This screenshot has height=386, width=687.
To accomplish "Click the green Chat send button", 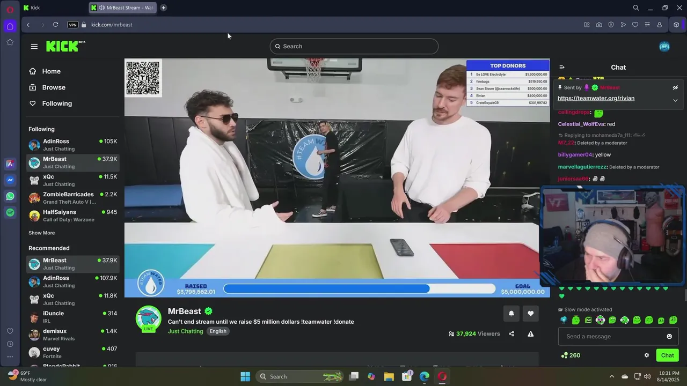I will tap(668, 355).
